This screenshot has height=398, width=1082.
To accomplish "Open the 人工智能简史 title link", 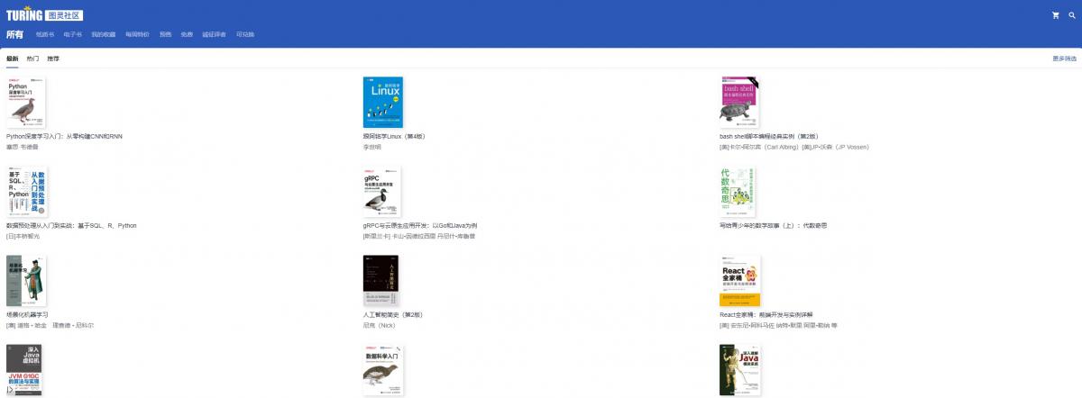I will pos(393,315).
